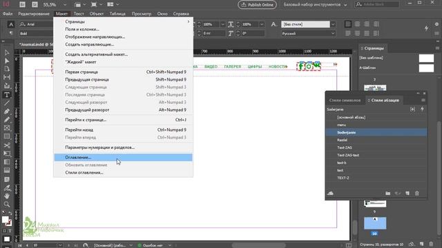The width and height of the screenshot is (442, 248).
Task: Switch to paragraph formatting controls
Action: tap(11, 33)
